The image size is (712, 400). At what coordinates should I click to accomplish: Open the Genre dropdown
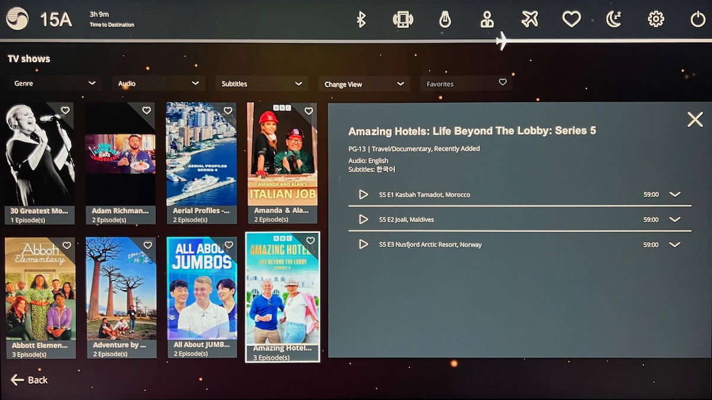click(x=55, y=84)
